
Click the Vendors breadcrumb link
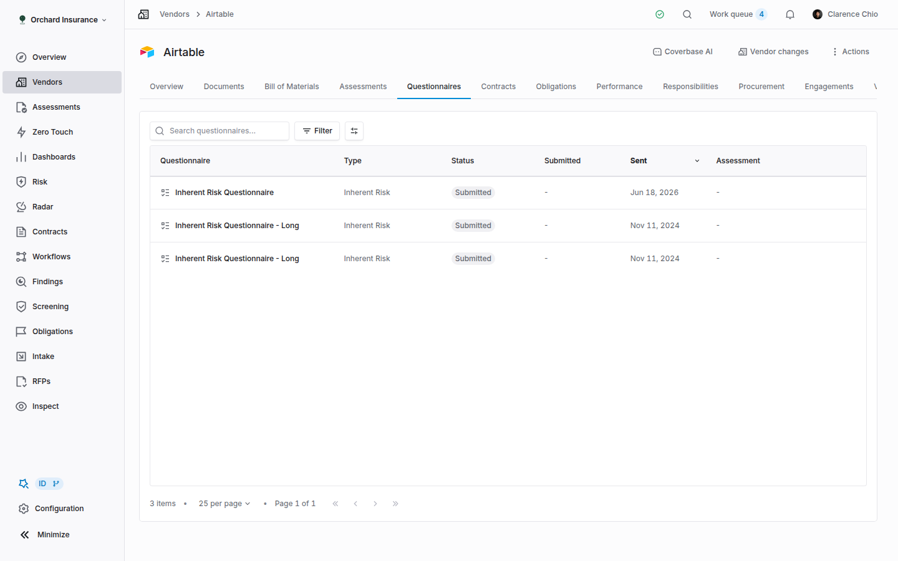(175, 14)
